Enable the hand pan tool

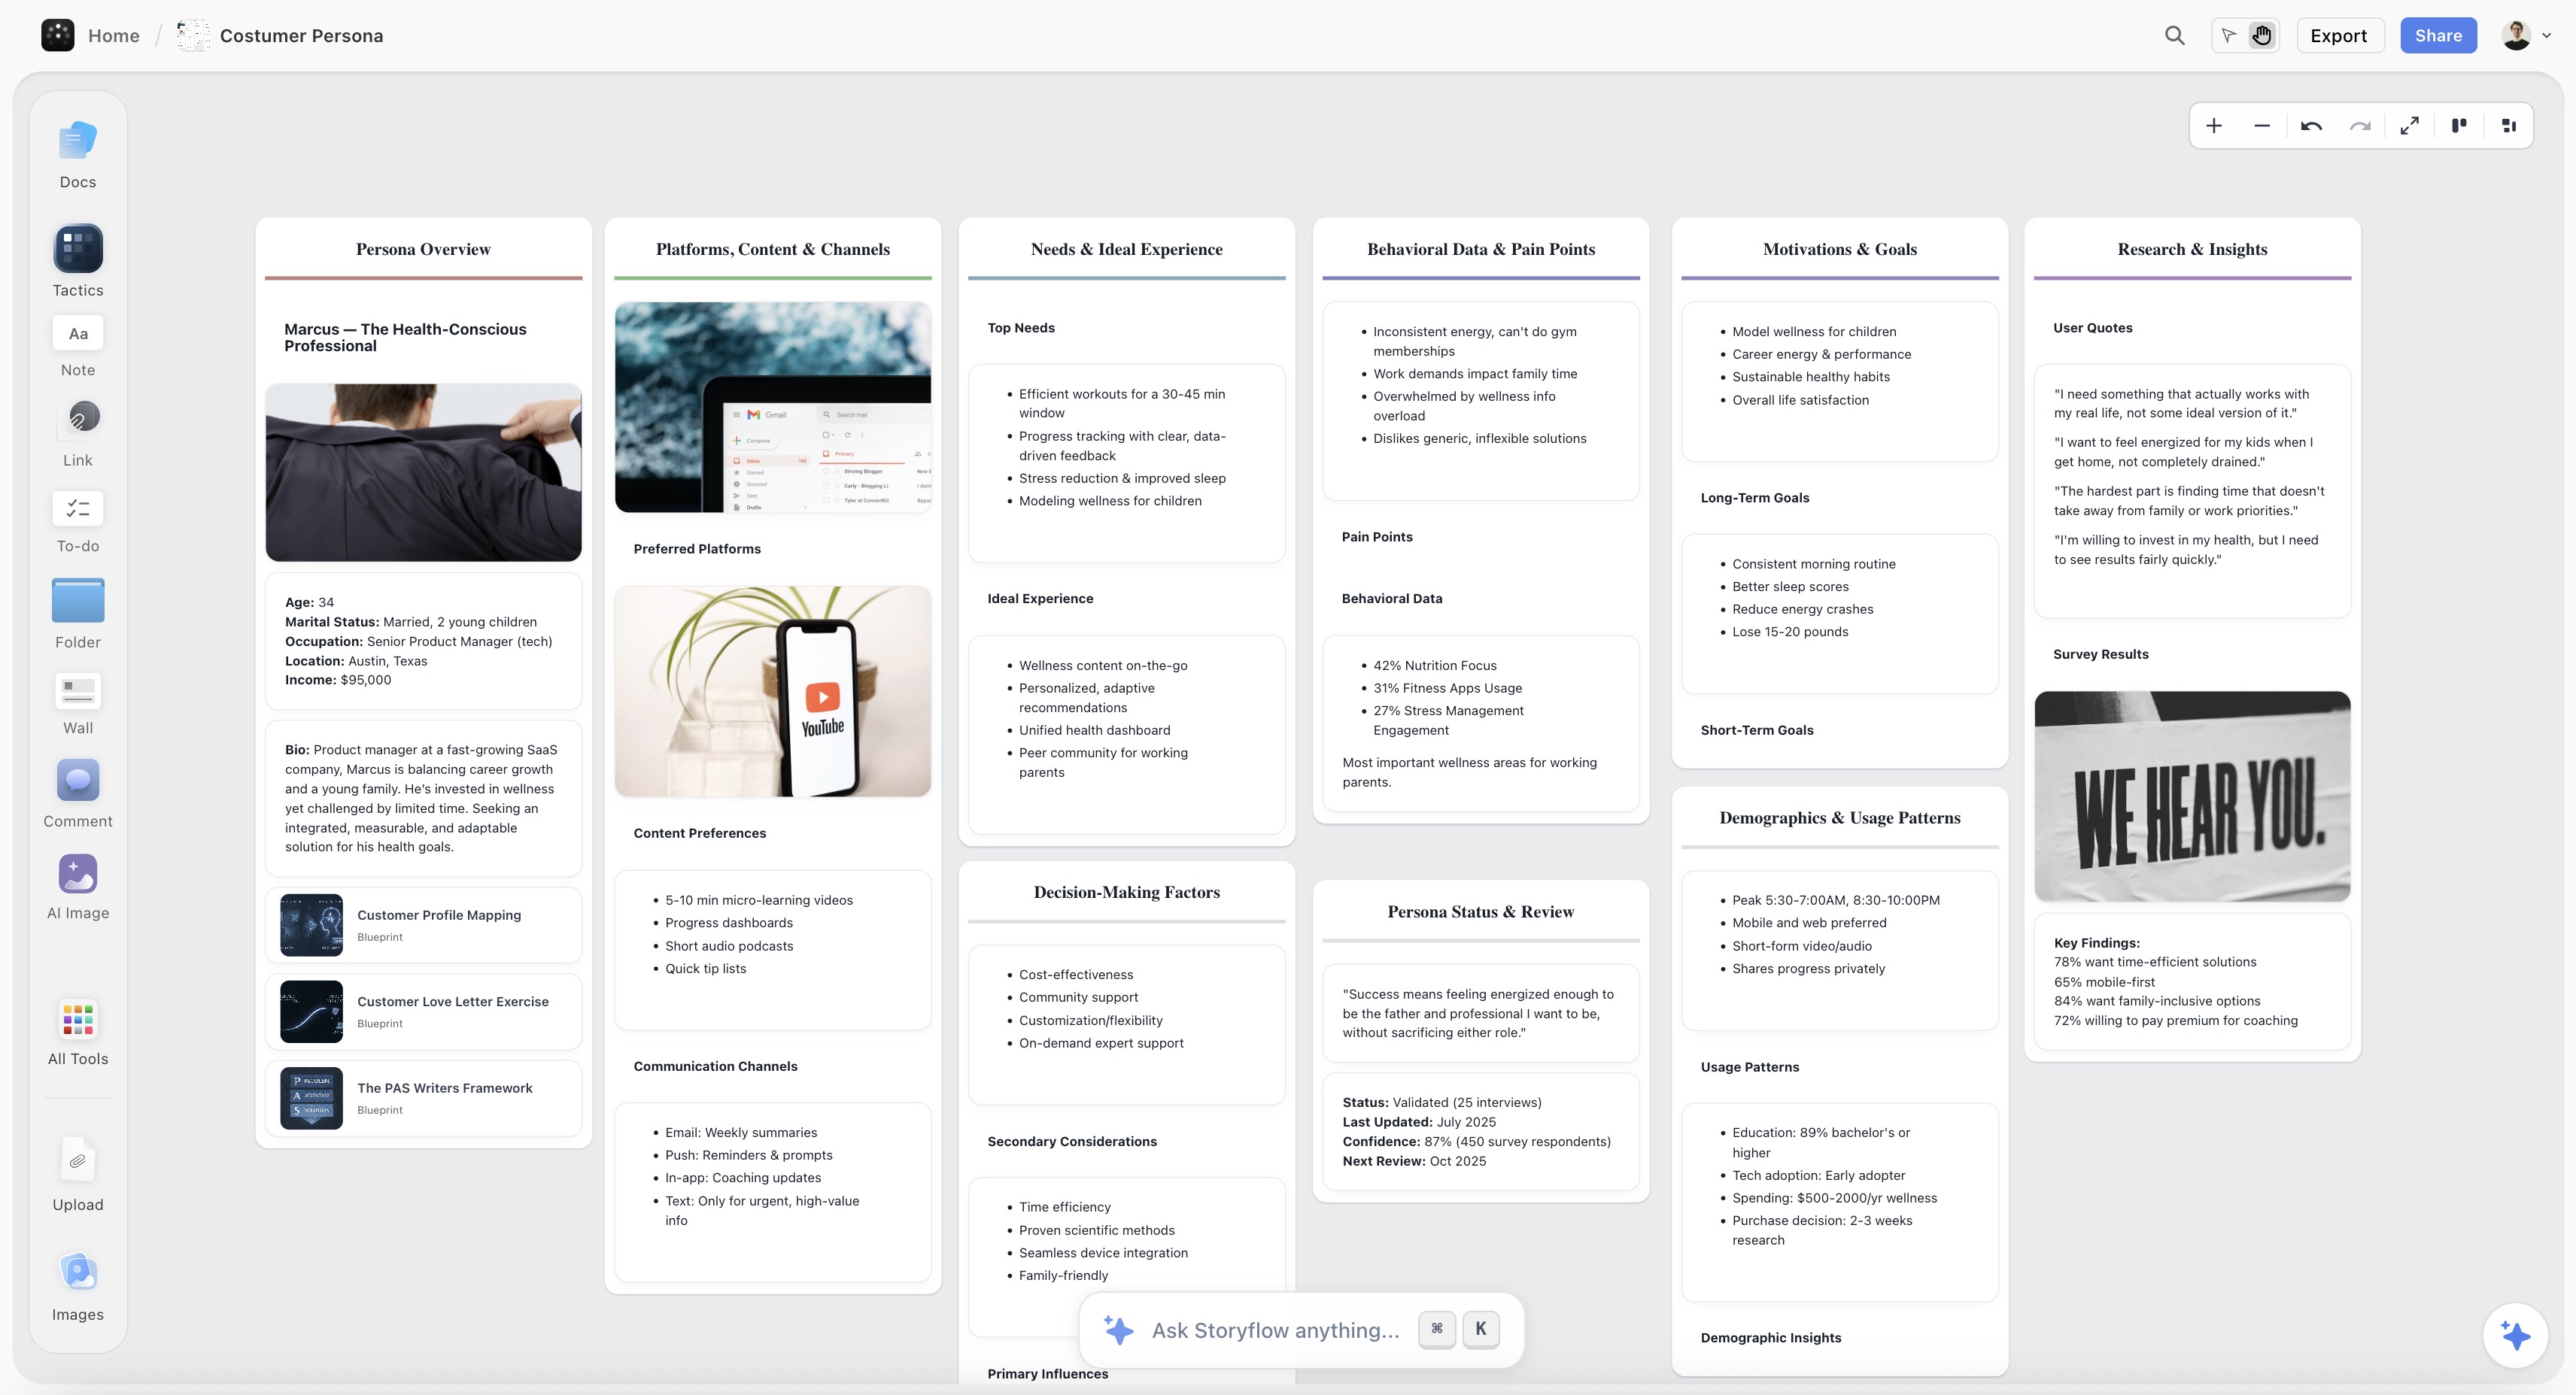point(2262,35)
